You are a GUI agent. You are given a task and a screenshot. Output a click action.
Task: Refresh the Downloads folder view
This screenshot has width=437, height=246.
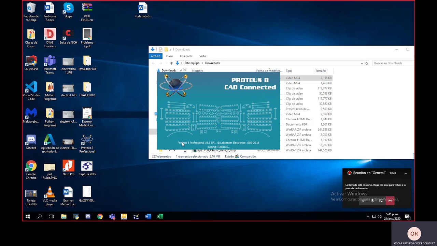367,63
